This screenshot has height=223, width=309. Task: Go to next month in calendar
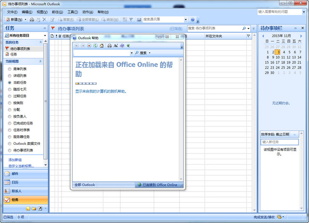(x=301, y=36)
